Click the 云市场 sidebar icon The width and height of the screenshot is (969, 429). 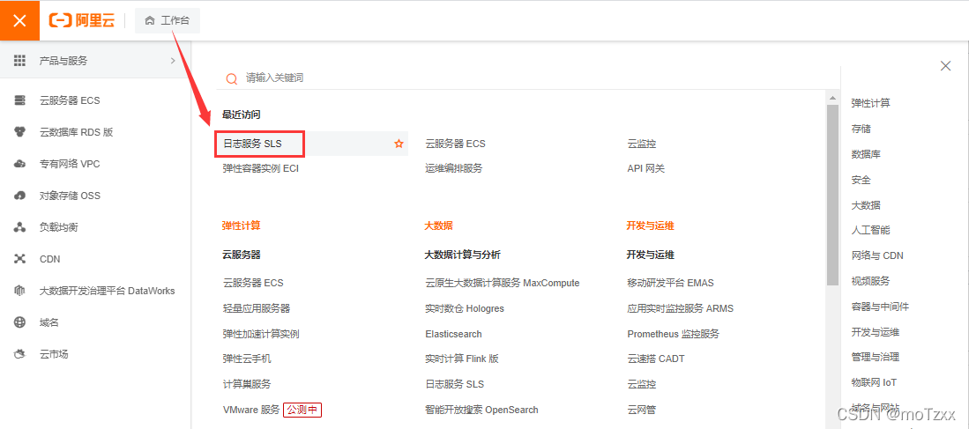(x=19, y=354)
